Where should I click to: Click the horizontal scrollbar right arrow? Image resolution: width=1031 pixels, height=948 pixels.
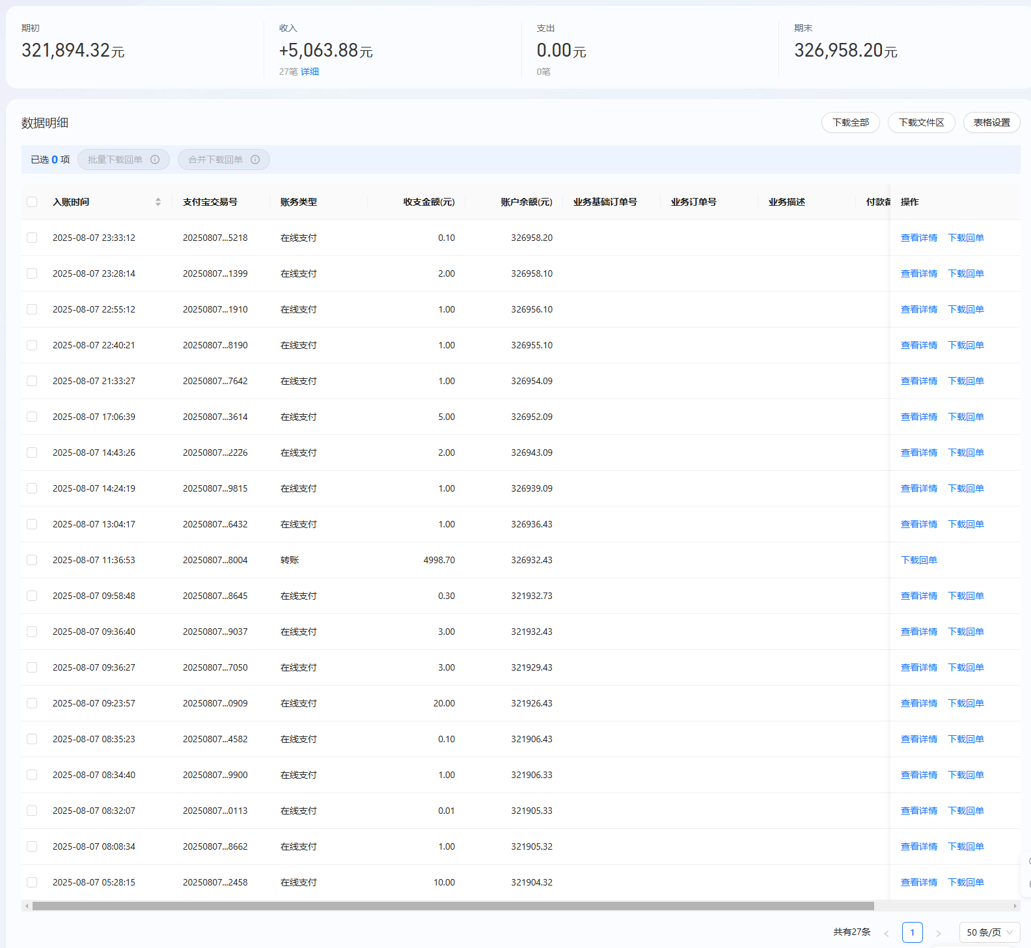tap(1015, 906)
